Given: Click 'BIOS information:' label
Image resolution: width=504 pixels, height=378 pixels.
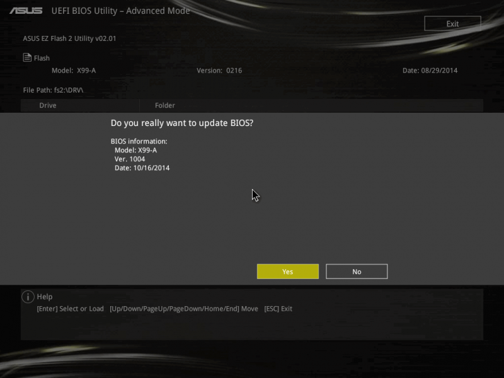Looking at the screenshot, I should pyautogui.click(x=139, y=141).
